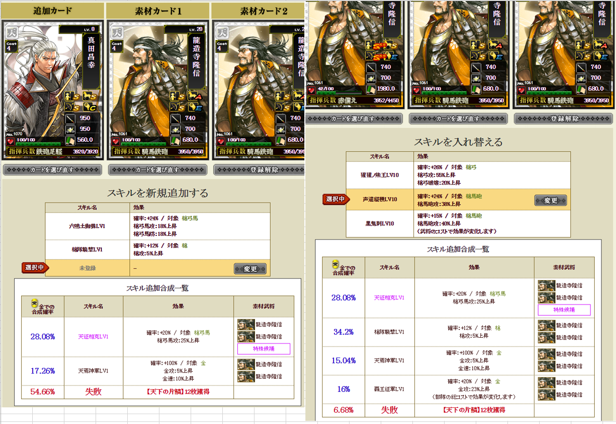Select 天征相克LV1 skill in left synthesis list
Image resolution: width=616 pixels, height=424 pixels.
(93, 337)
